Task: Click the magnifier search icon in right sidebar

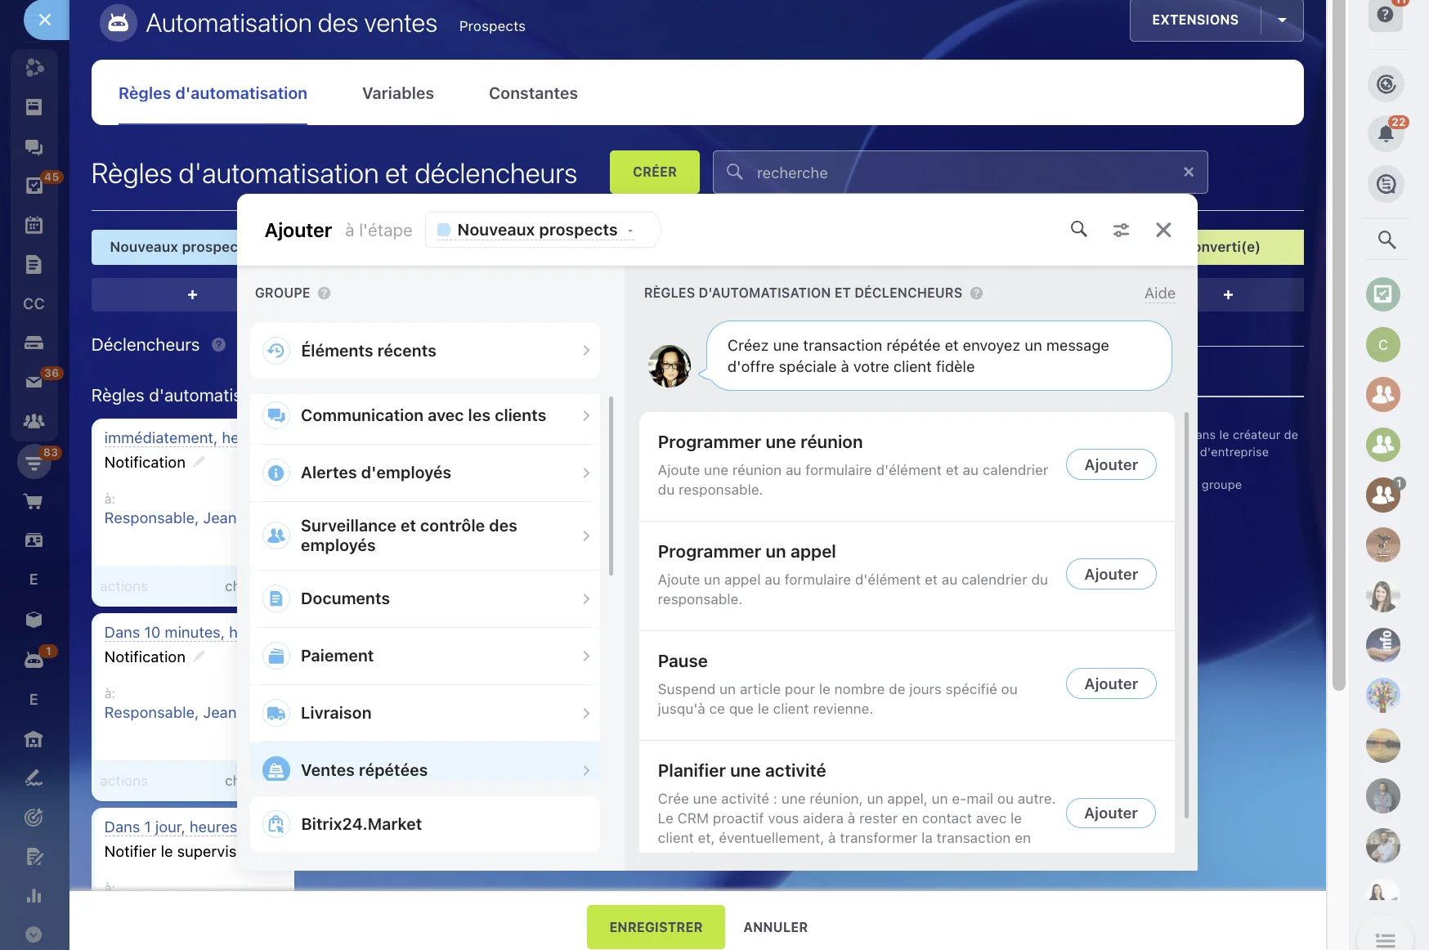Action: [1386, 240]
